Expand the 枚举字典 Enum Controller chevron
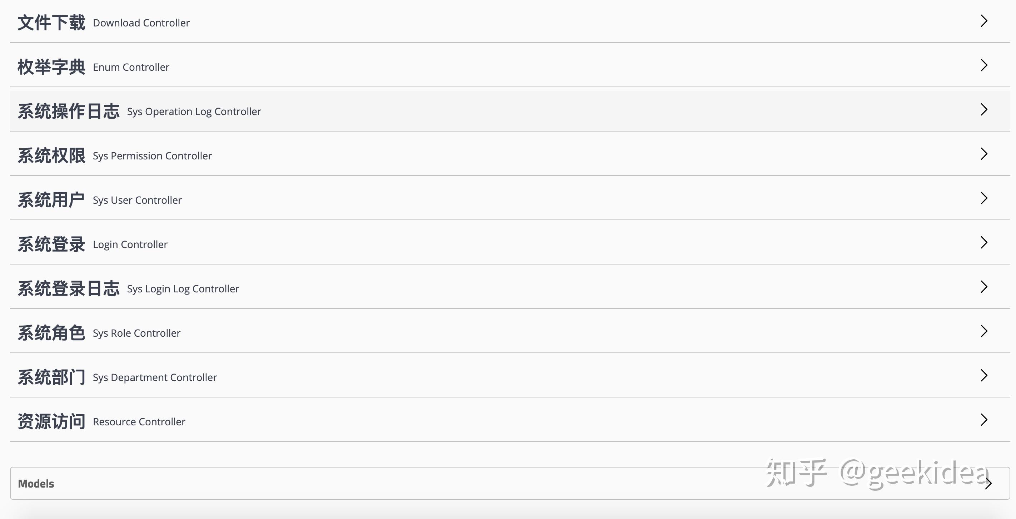This screenshot has width=1016, height=519. pyautogui.click(x=984, y=65)
